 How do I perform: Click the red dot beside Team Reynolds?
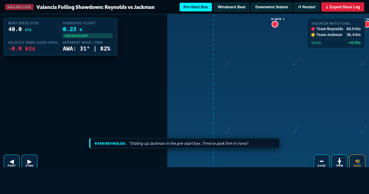[x=313, y=29]
